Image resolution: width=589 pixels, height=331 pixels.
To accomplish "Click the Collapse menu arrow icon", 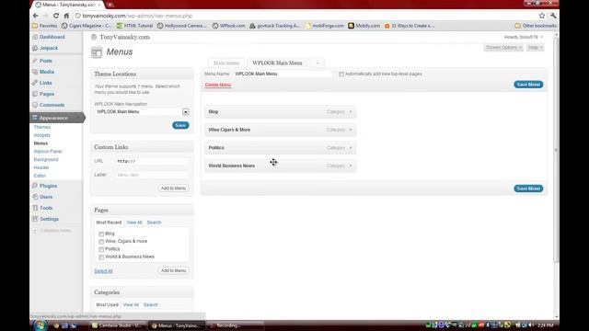I will pyautogui.click(x=35, y=231).
